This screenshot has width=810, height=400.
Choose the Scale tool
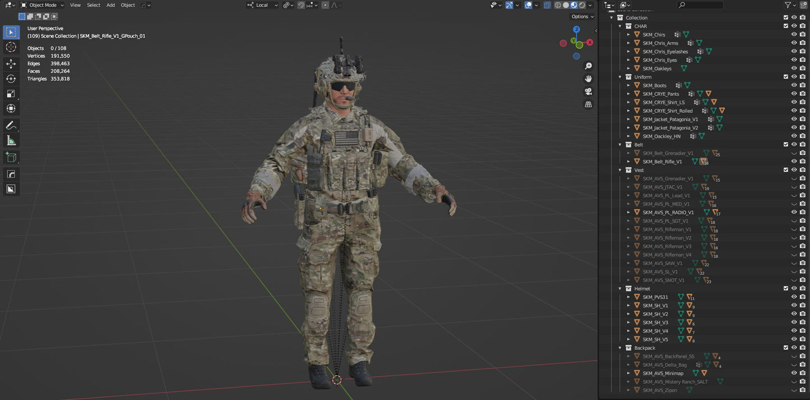click(x=11, y=94)
